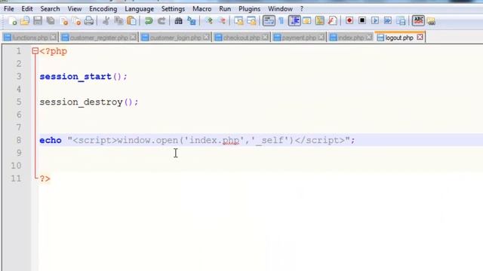Click the closing ?> tag
The height and width of the screenshot is (271, 483).
pos(45,178)
